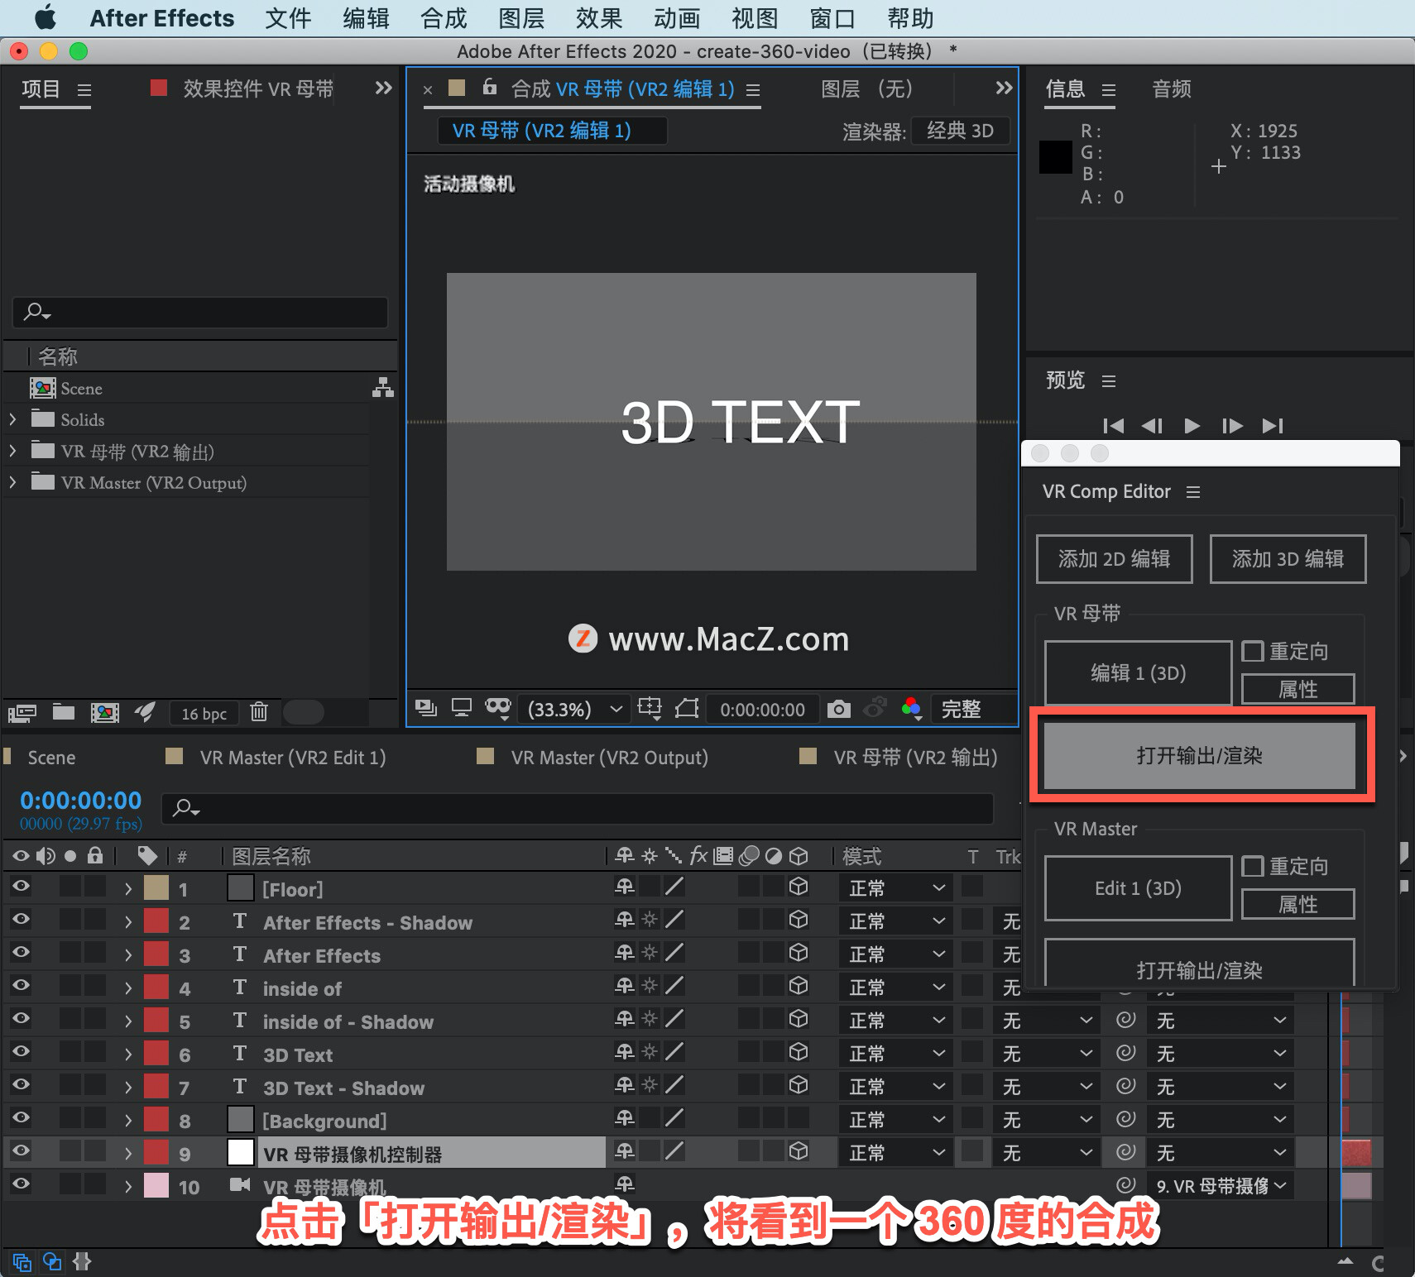Expand properties of 3D Text - Shadow layer
Screen dimensions: 1415x1277
[128, 1088]
